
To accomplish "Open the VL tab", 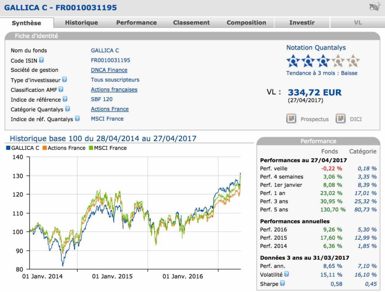I will coord(358,23).
